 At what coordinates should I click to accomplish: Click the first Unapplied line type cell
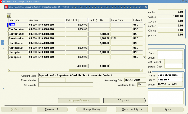tap(18, 52)
